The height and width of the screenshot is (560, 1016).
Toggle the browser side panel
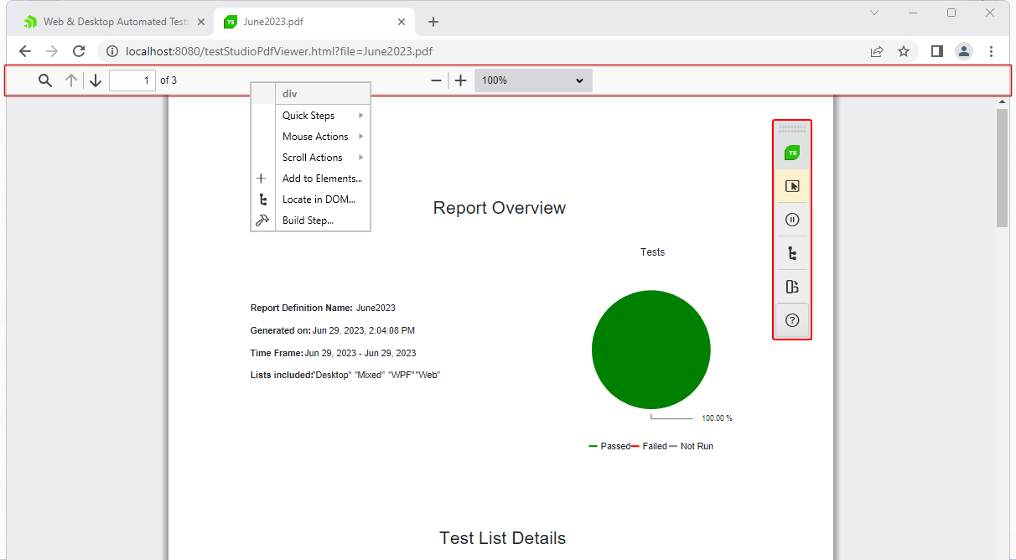(x=937, y=51)
